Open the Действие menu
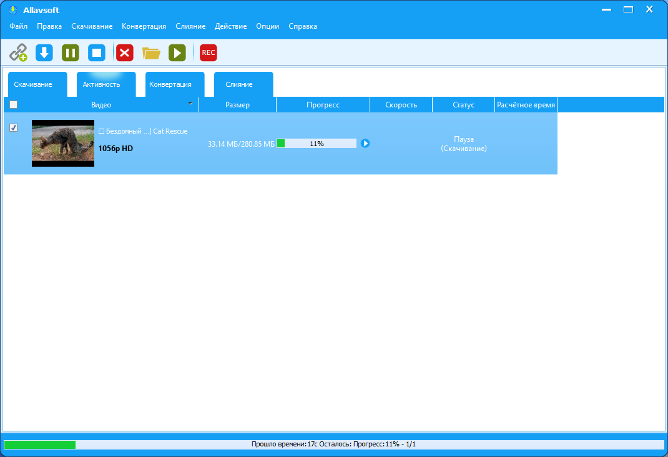Image resolution: width=668 pixels, height=457 pixels. (230, 26)
